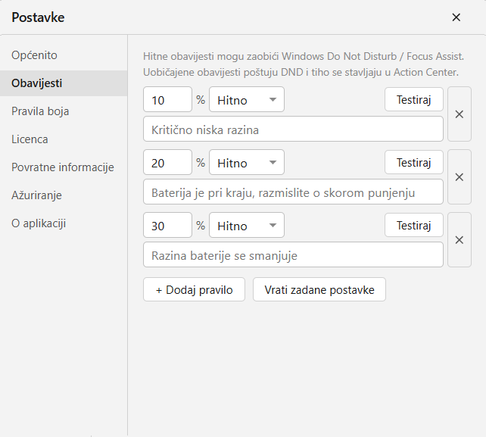The image size is (486, 437).
Task: Open the Ažuriranje section
Action: click(64, 195)
